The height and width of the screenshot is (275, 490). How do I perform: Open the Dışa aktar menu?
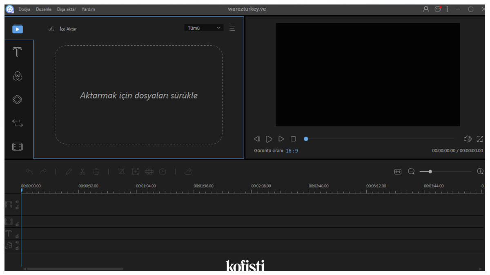click(66, 9)
